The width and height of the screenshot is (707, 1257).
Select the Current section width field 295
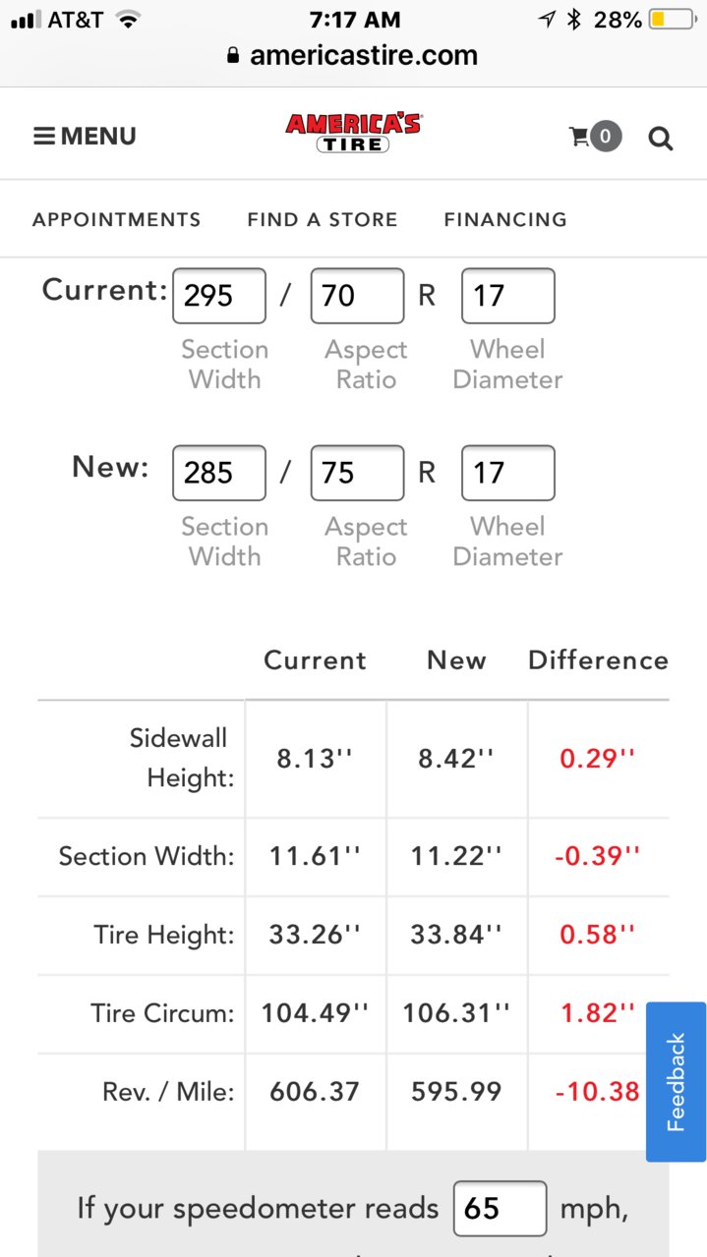coord(219,296)
